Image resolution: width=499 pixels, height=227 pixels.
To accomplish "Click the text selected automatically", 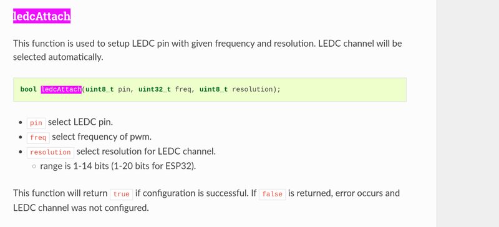I will click(58, 57).
